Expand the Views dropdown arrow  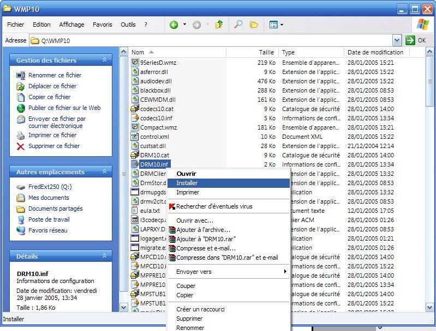pos(282,24)
